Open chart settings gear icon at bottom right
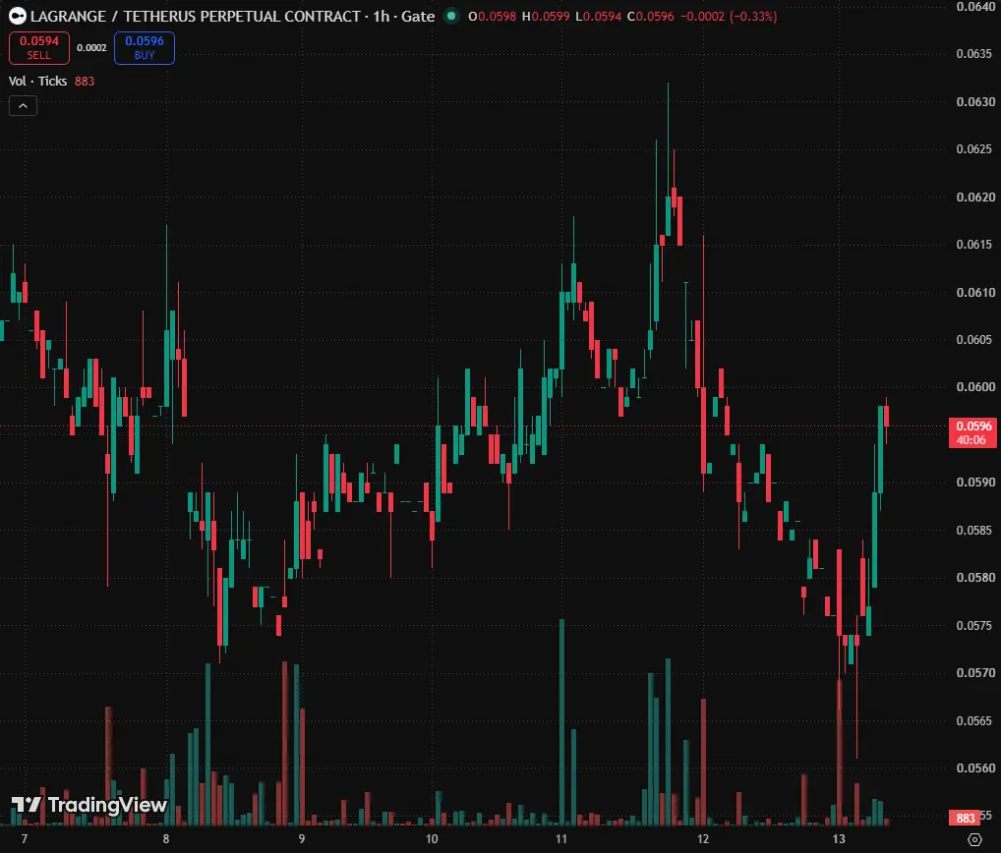 pos(974,839)
